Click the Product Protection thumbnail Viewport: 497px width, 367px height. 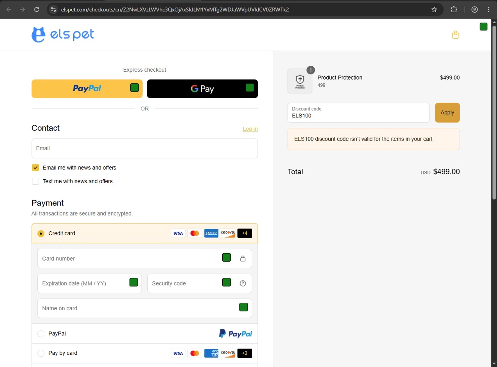click(x=300, y=81)
